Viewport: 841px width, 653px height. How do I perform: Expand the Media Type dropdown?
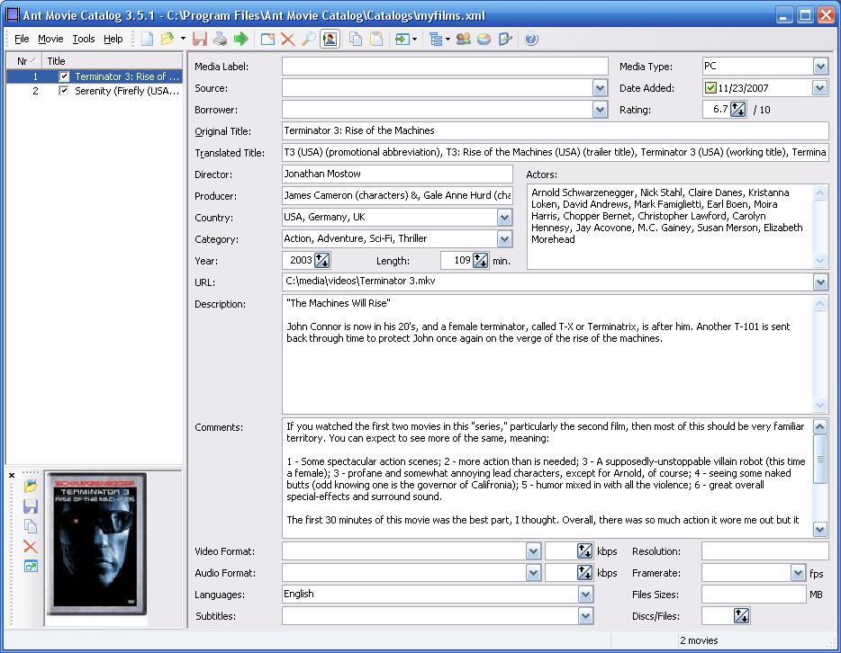tap(820, 67)
